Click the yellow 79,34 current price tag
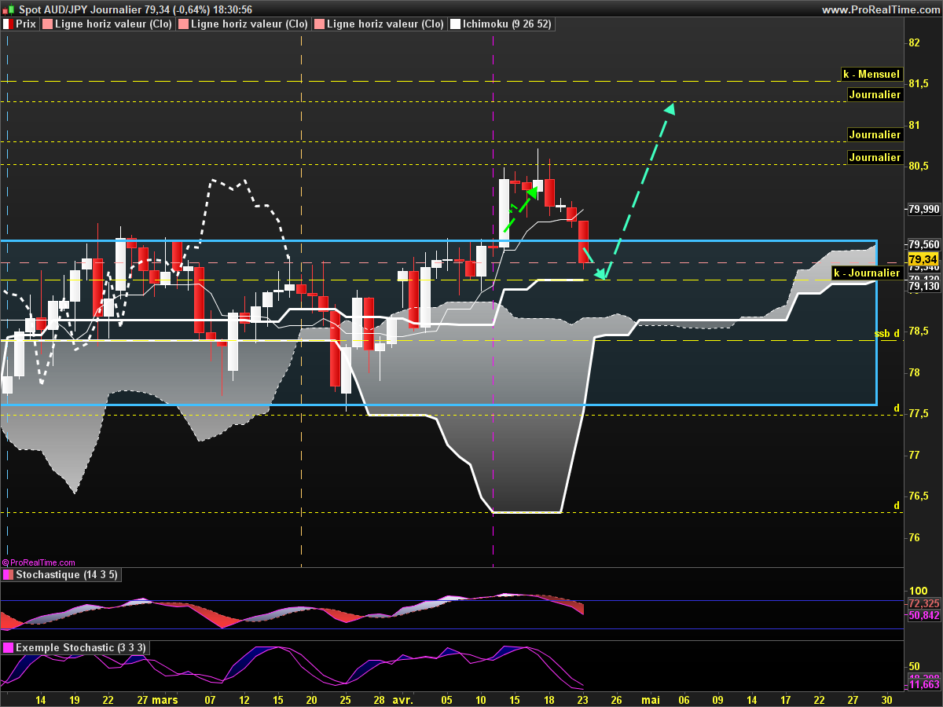 [x=923, y=259]
